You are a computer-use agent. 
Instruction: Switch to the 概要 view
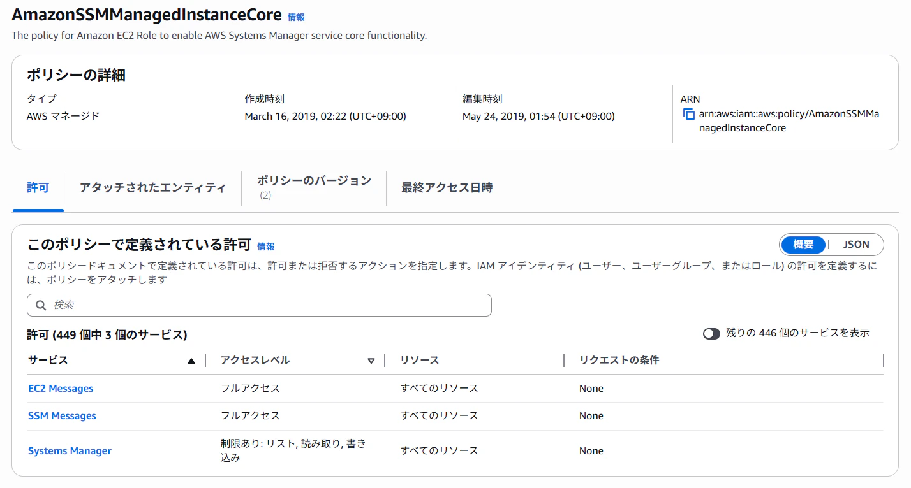pos(803,245)
